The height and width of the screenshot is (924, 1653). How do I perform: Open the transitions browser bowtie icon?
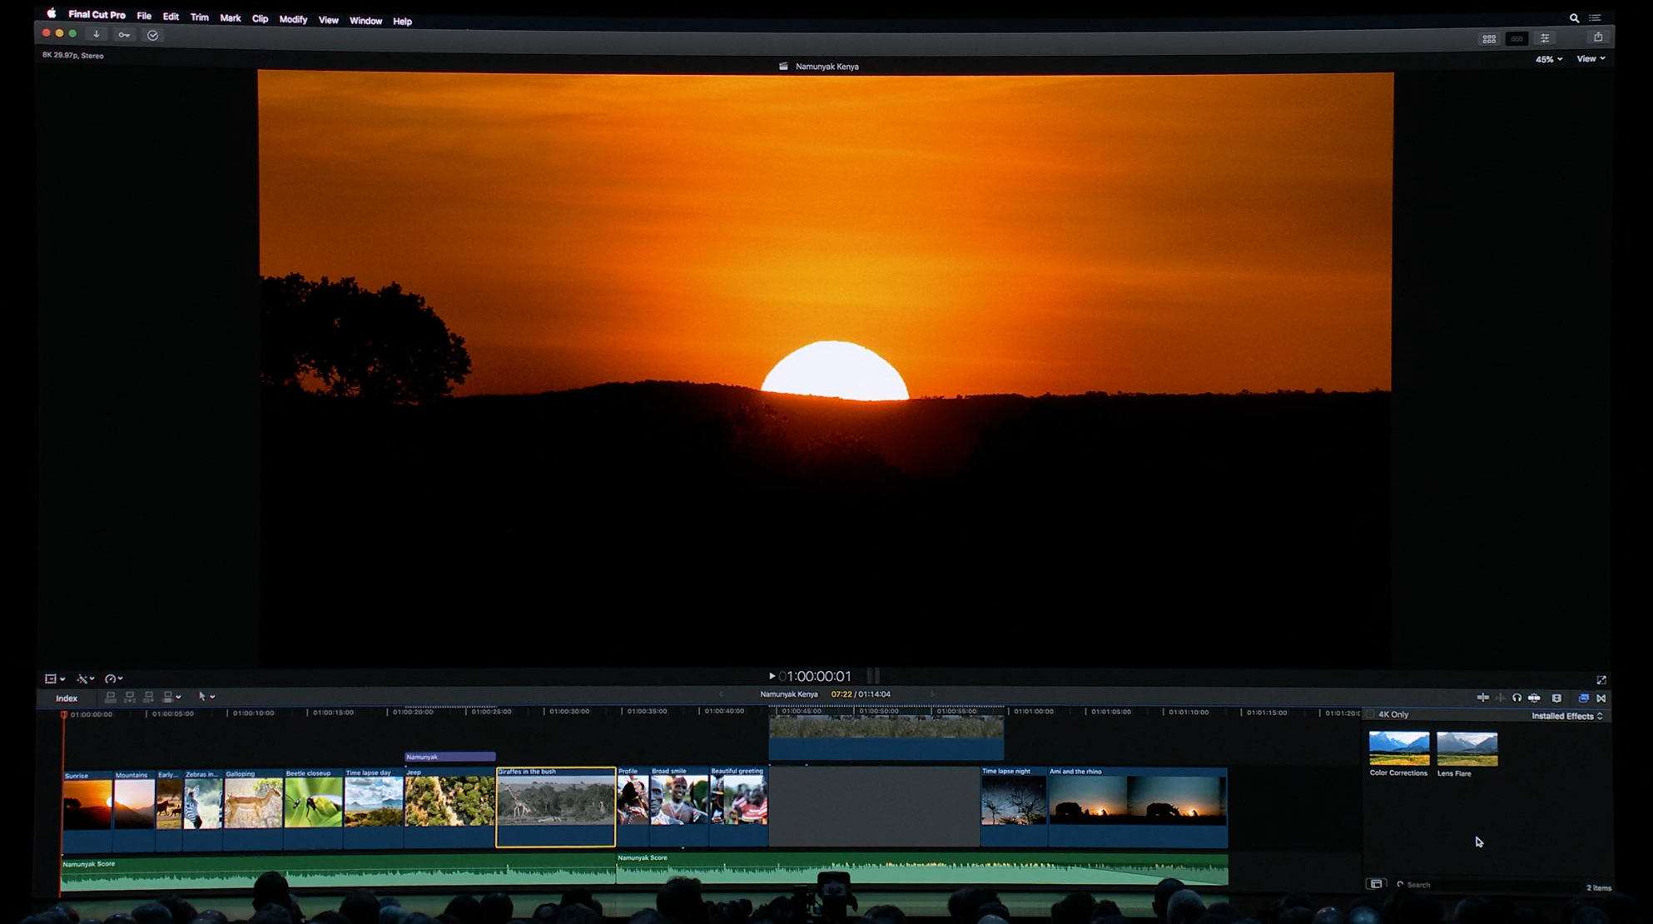[1601, 698]
